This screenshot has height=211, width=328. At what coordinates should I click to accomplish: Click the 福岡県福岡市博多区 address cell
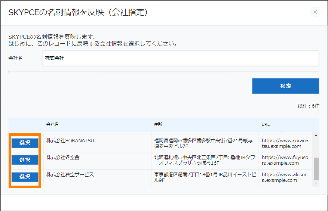(x=203, y=143)
